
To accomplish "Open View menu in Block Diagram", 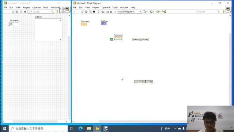I will [x=87, y=7].
